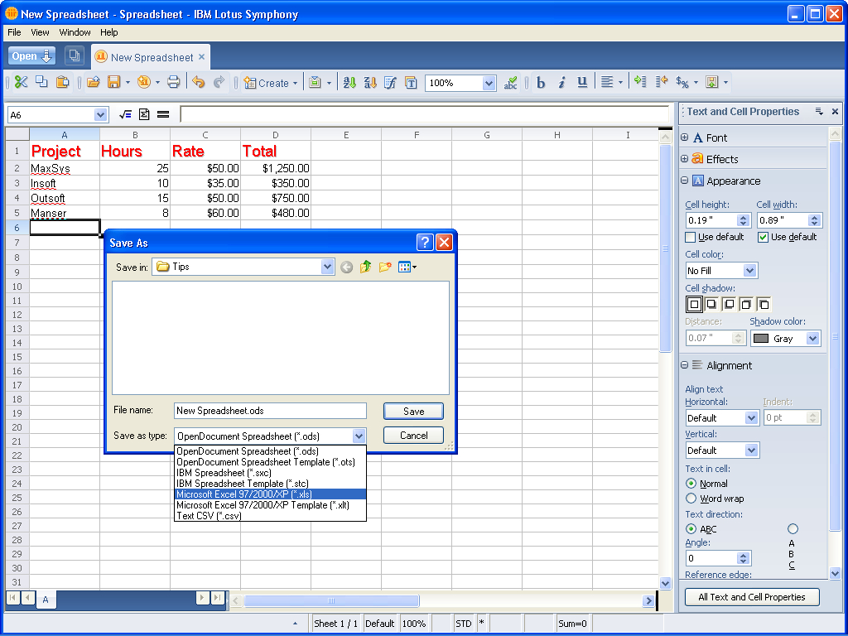
Task: Open the Shadow color Gray picker
Action: [812, 339]
